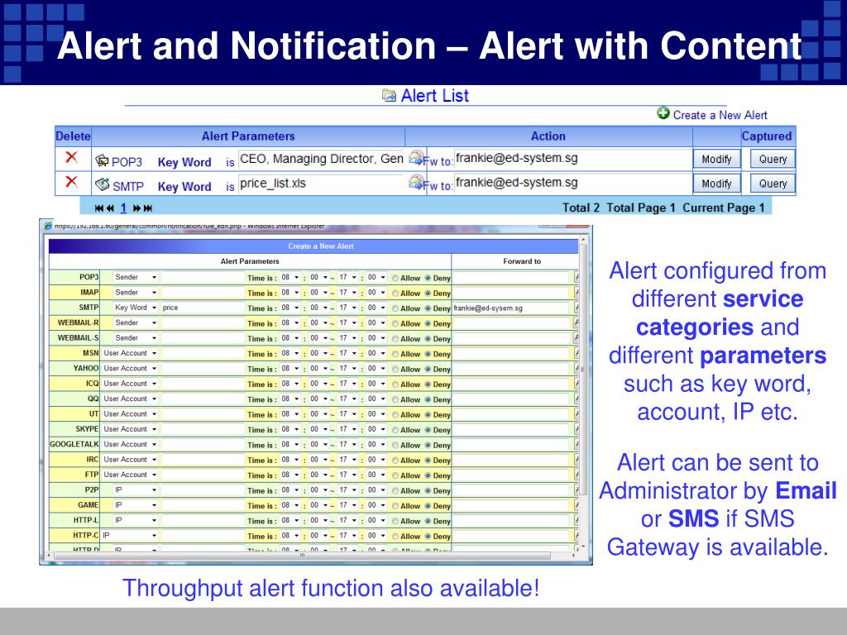847x635 pixels.
Task: Open WEBMAIL-R Sender parameter dropdown
Action: click(x=136, y=322)
